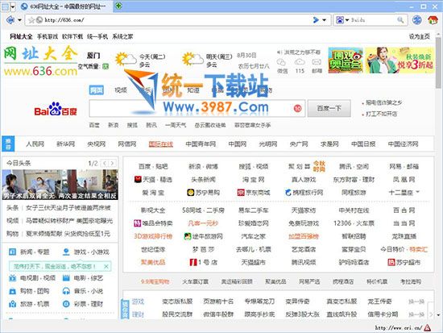Click 苏宁超市 link

click(x=404, y=262)
